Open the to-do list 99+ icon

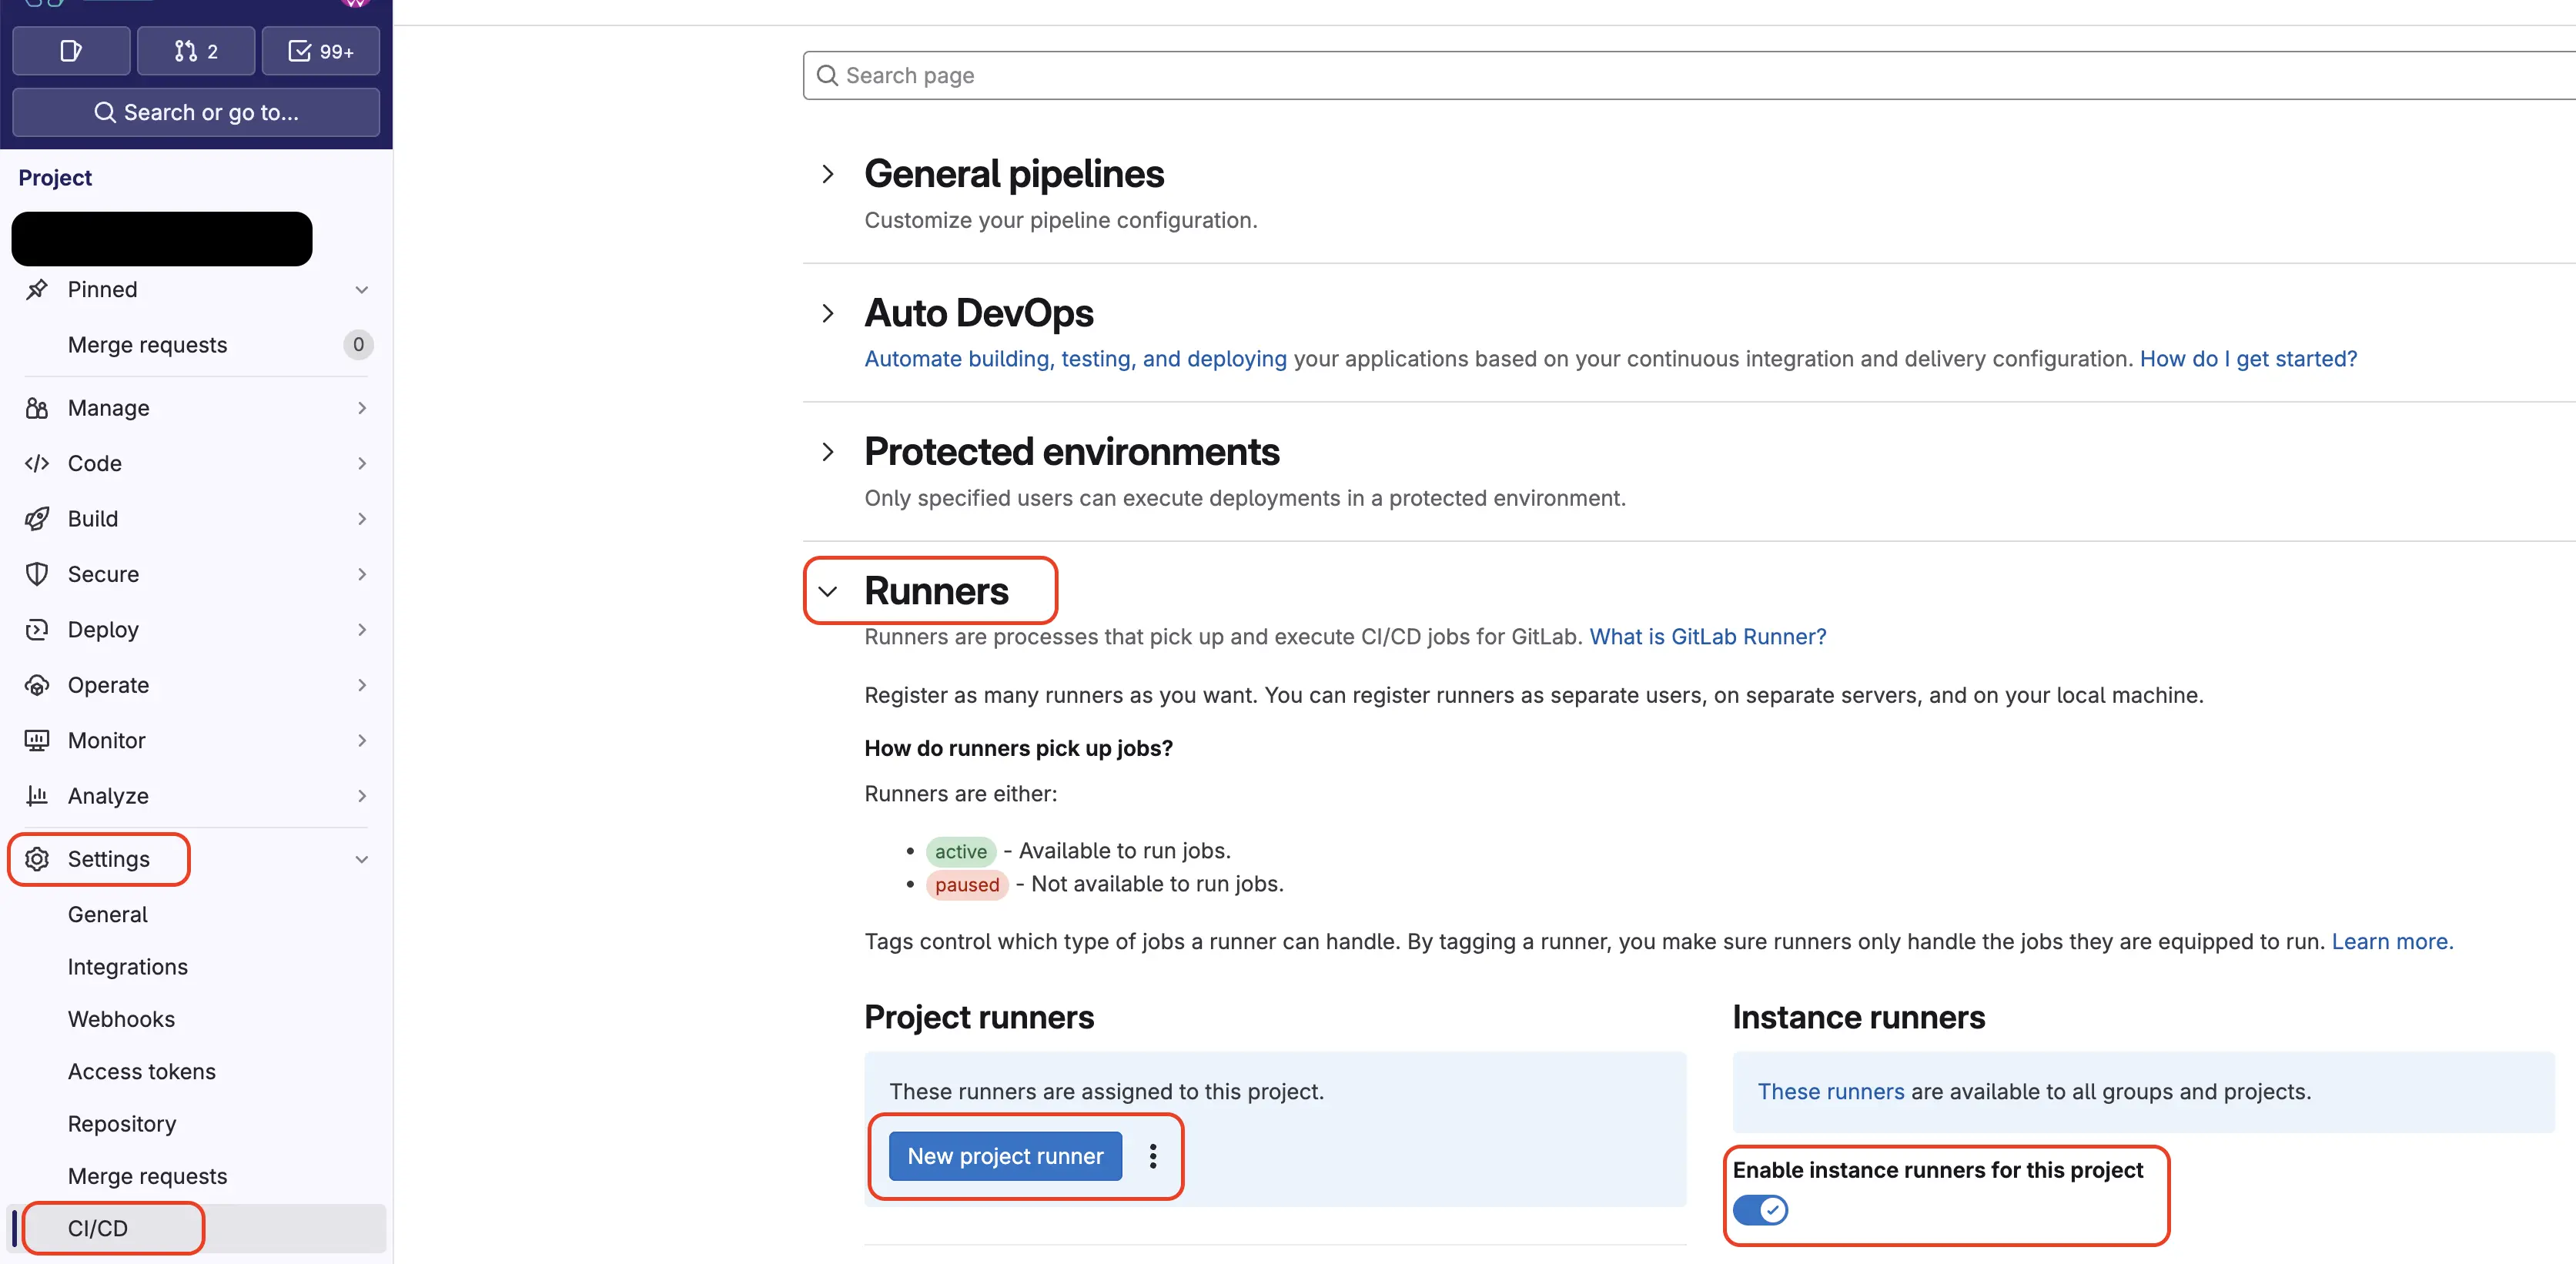point(320,51)
